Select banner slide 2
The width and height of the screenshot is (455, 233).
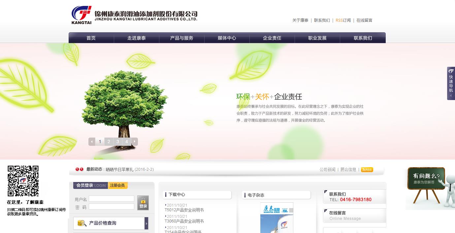tap(109, 142)
